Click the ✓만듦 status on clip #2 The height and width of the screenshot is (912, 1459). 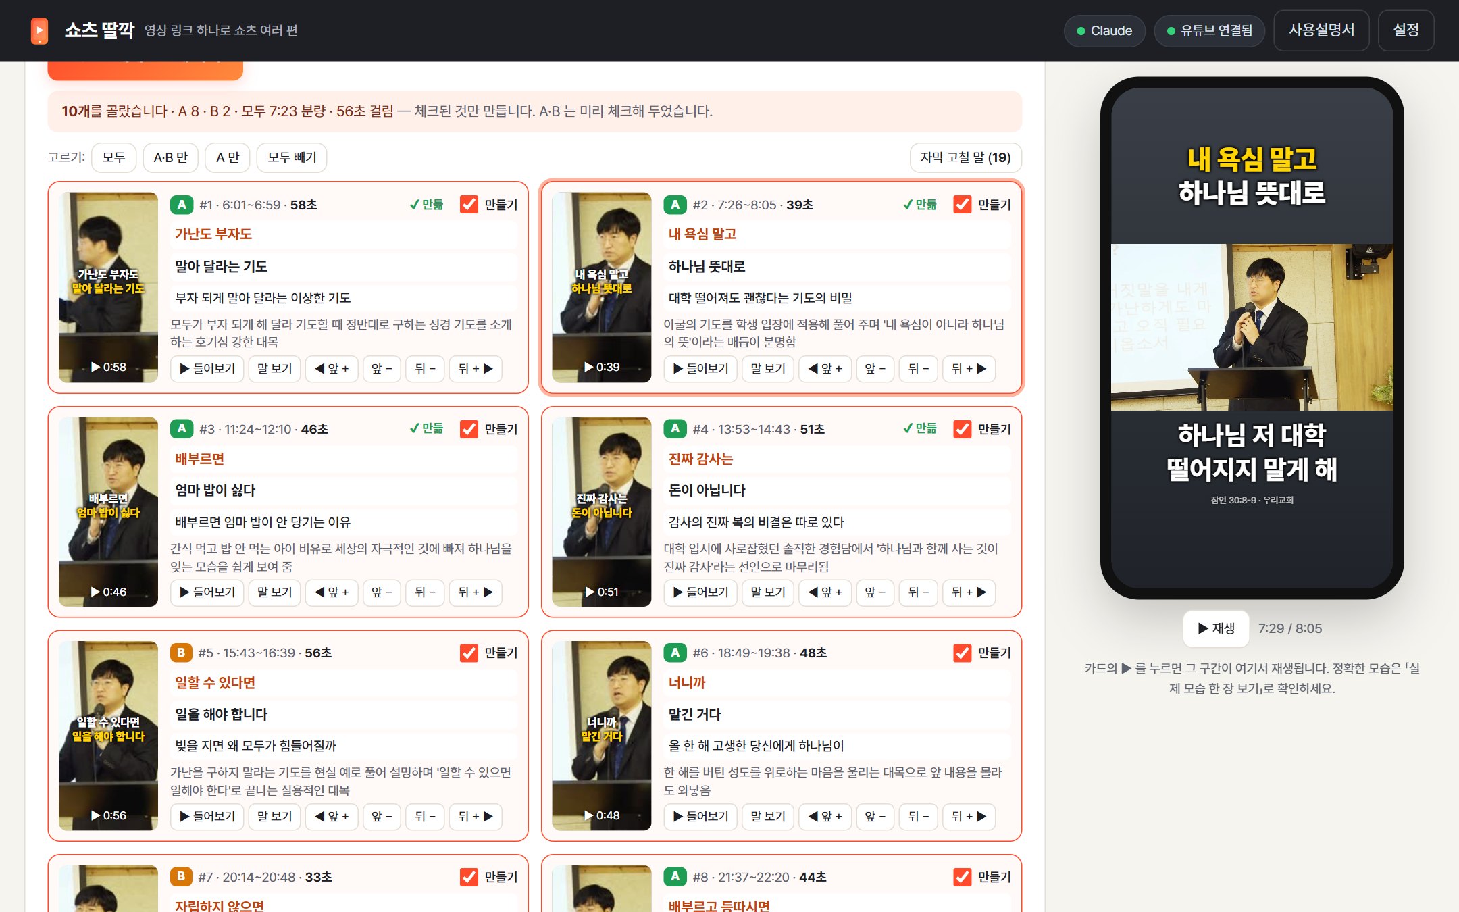coord(919,205)
